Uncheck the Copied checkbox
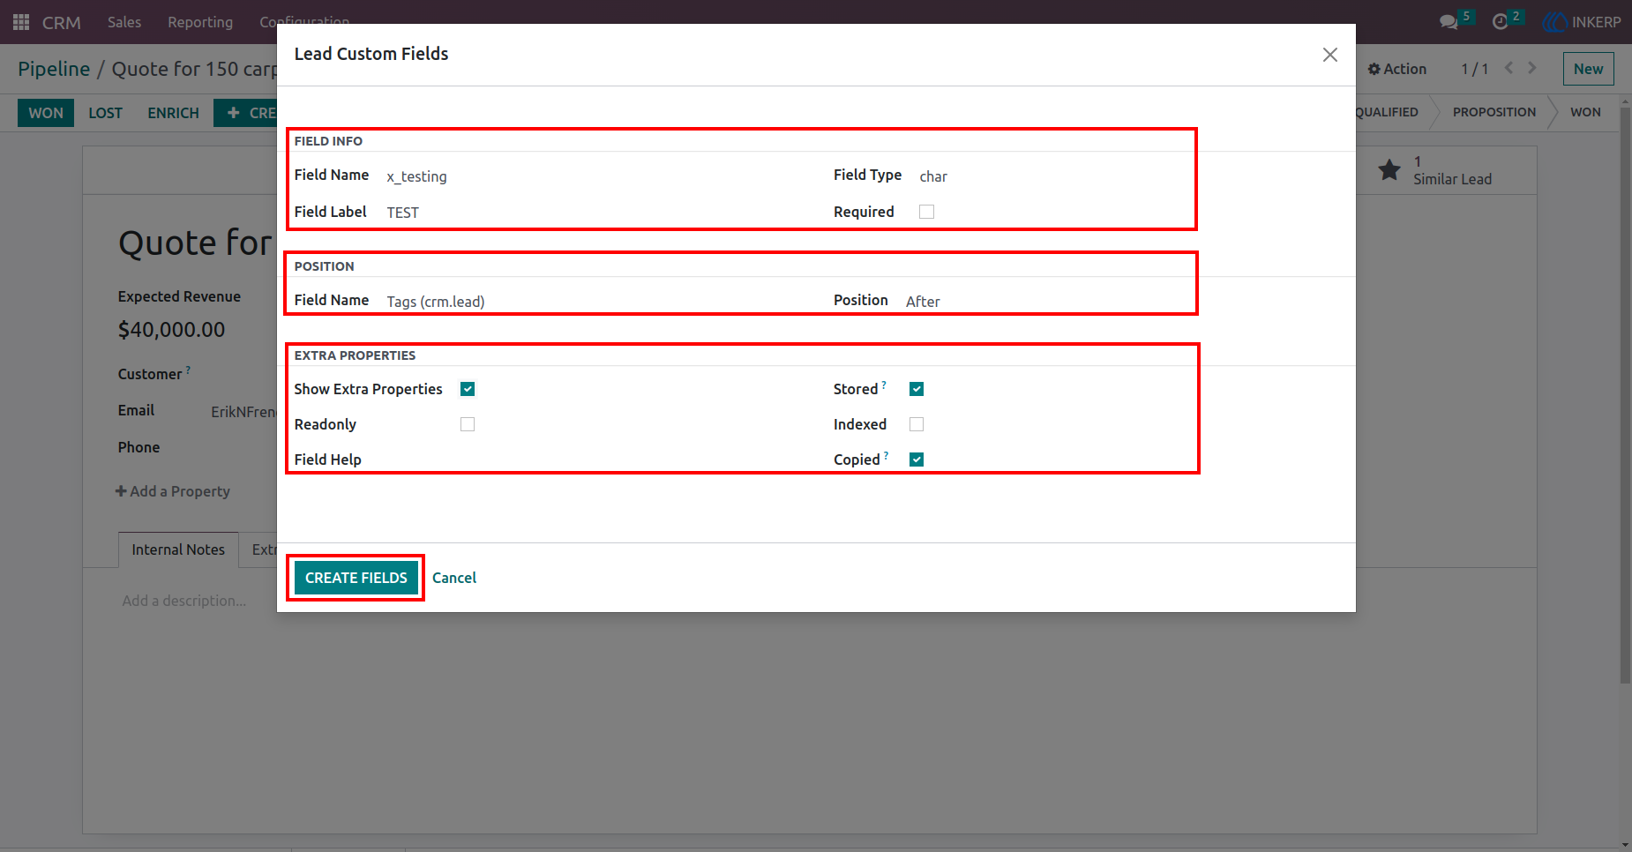1632x852 pixels. [917, 460]
